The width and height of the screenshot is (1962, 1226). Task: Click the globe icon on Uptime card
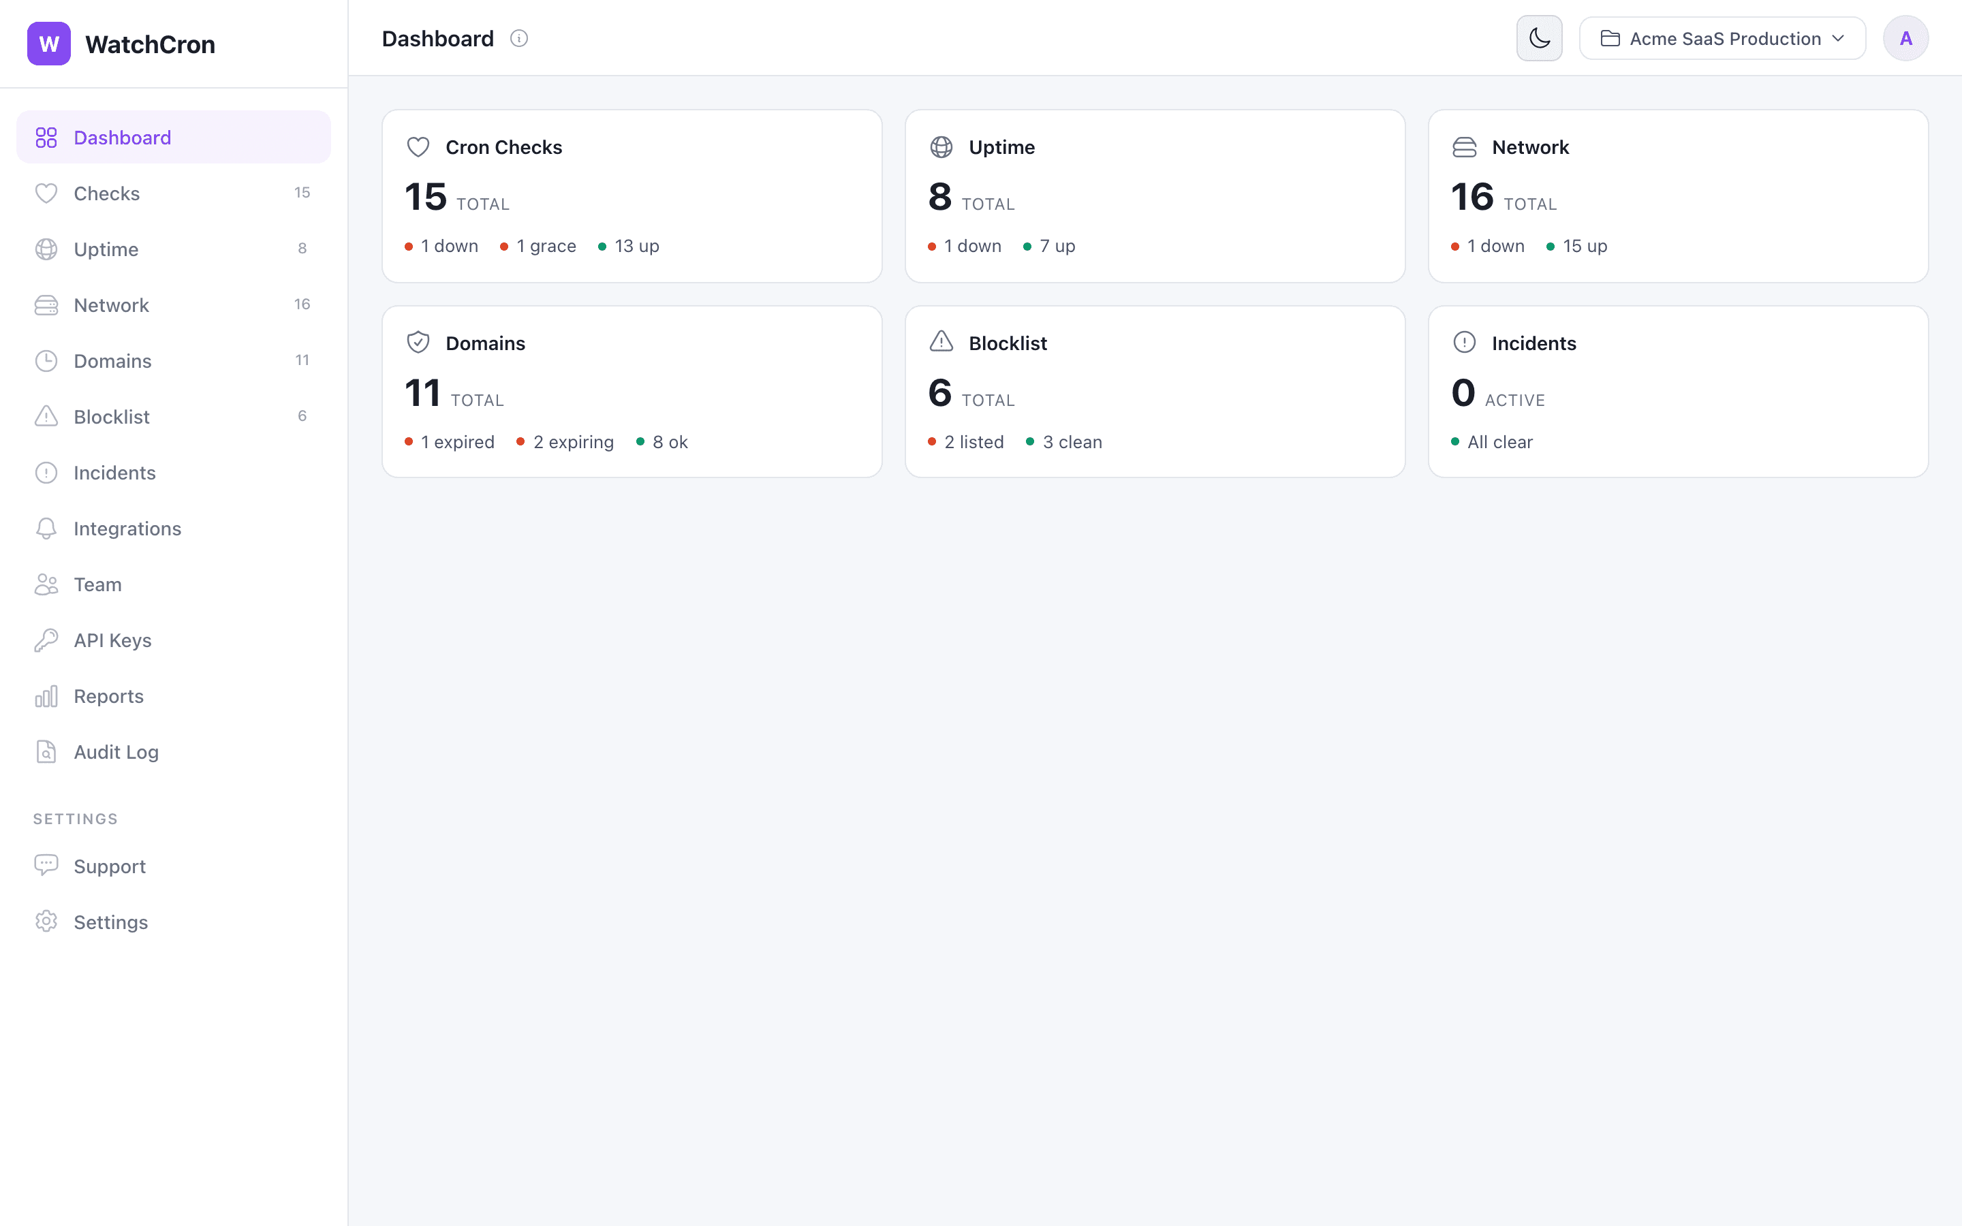click(941, 148)
